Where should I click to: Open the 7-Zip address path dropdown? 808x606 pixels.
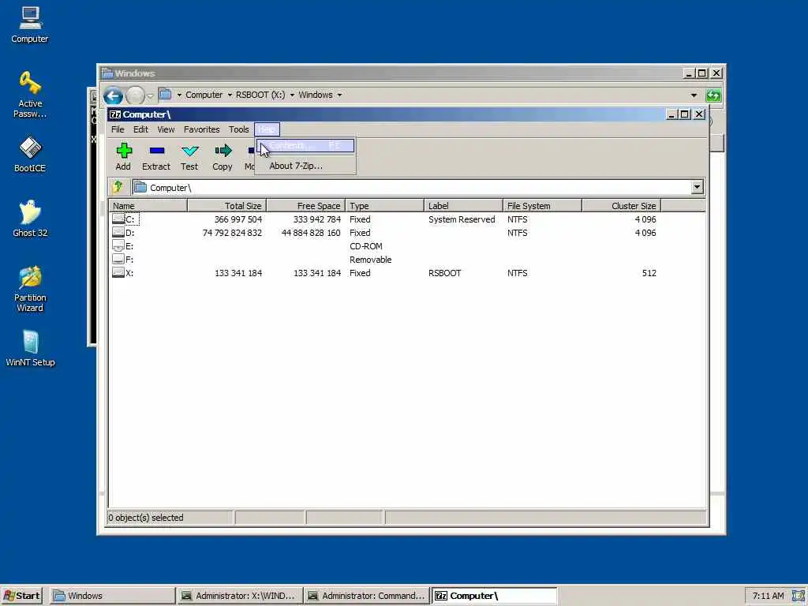pyautogui.click(x=698, y=187)
